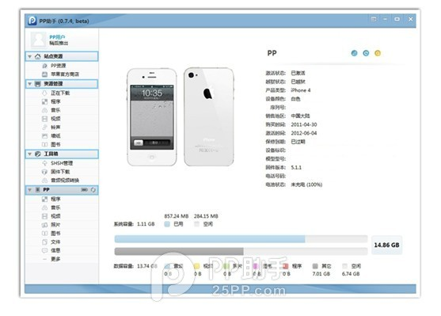Click firmware version 5.1.1
The height and width of the screenshot is (316, 441).
pos(296,168)
